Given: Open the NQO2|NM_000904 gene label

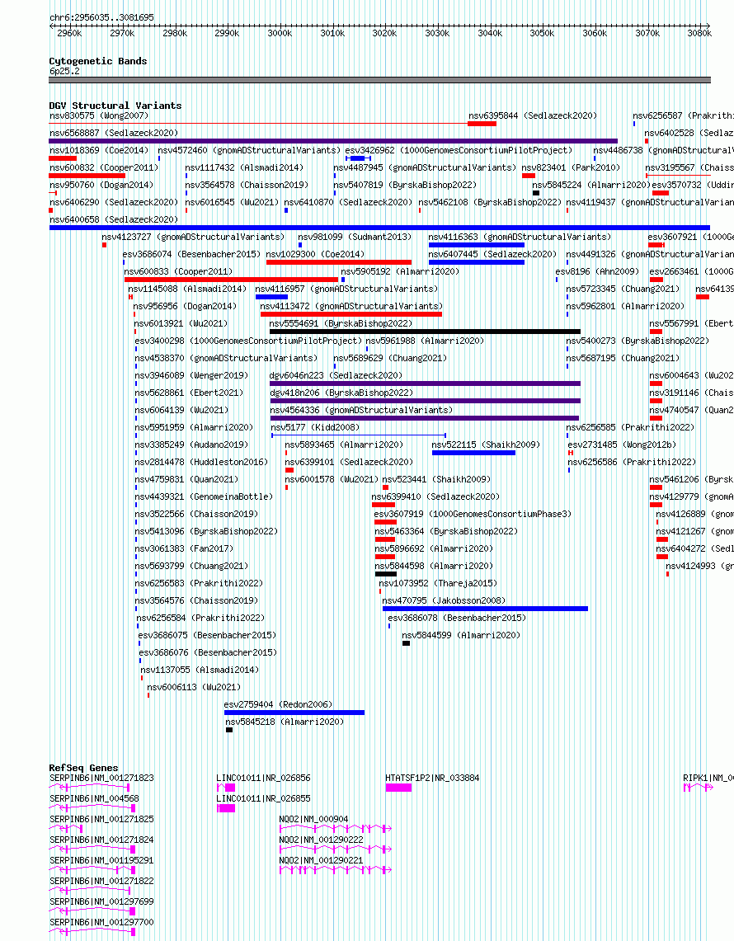Looking at the screenshot, I should pos(314,819).
